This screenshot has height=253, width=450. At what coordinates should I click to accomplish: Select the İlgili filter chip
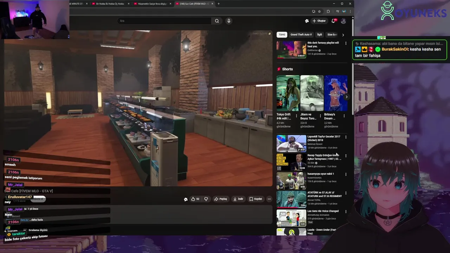(320, 34)
